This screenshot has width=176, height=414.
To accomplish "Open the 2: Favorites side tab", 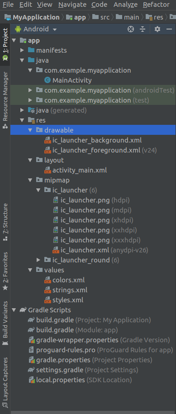I will pos(5,271).
